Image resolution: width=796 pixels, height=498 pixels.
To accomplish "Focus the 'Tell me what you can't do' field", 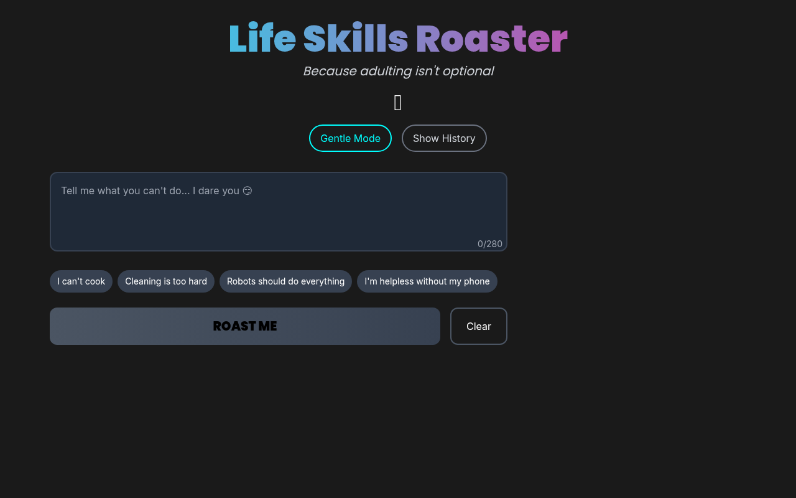I will 279,212.
